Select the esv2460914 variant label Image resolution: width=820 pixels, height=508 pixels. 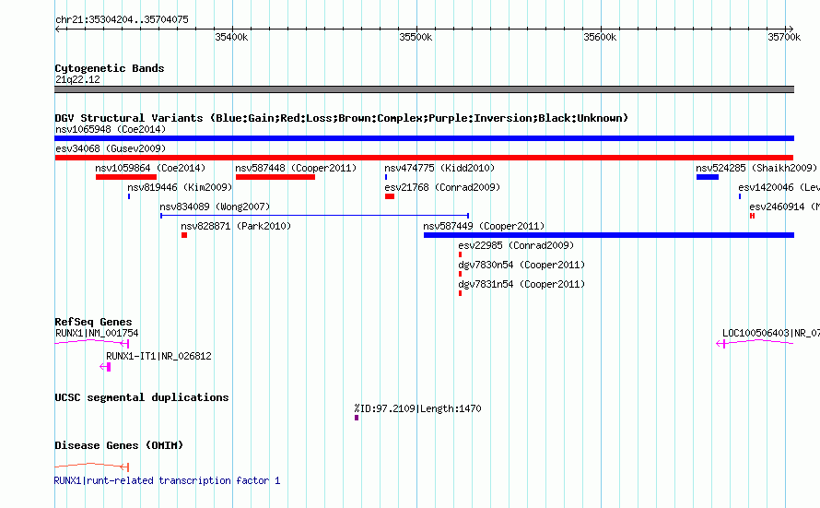click(x=784, y=207)
